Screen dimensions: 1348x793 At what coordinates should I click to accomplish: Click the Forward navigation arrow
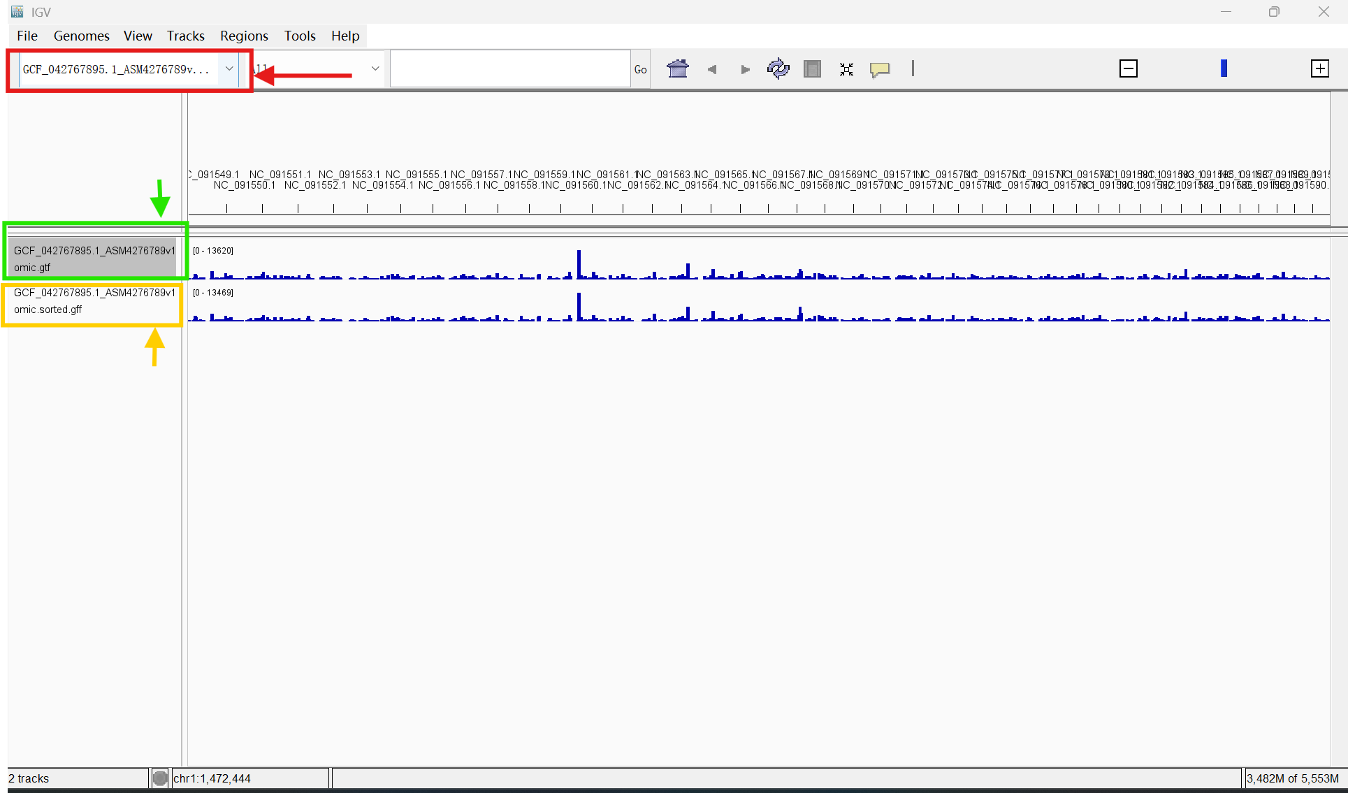click(x=745, y=69)
